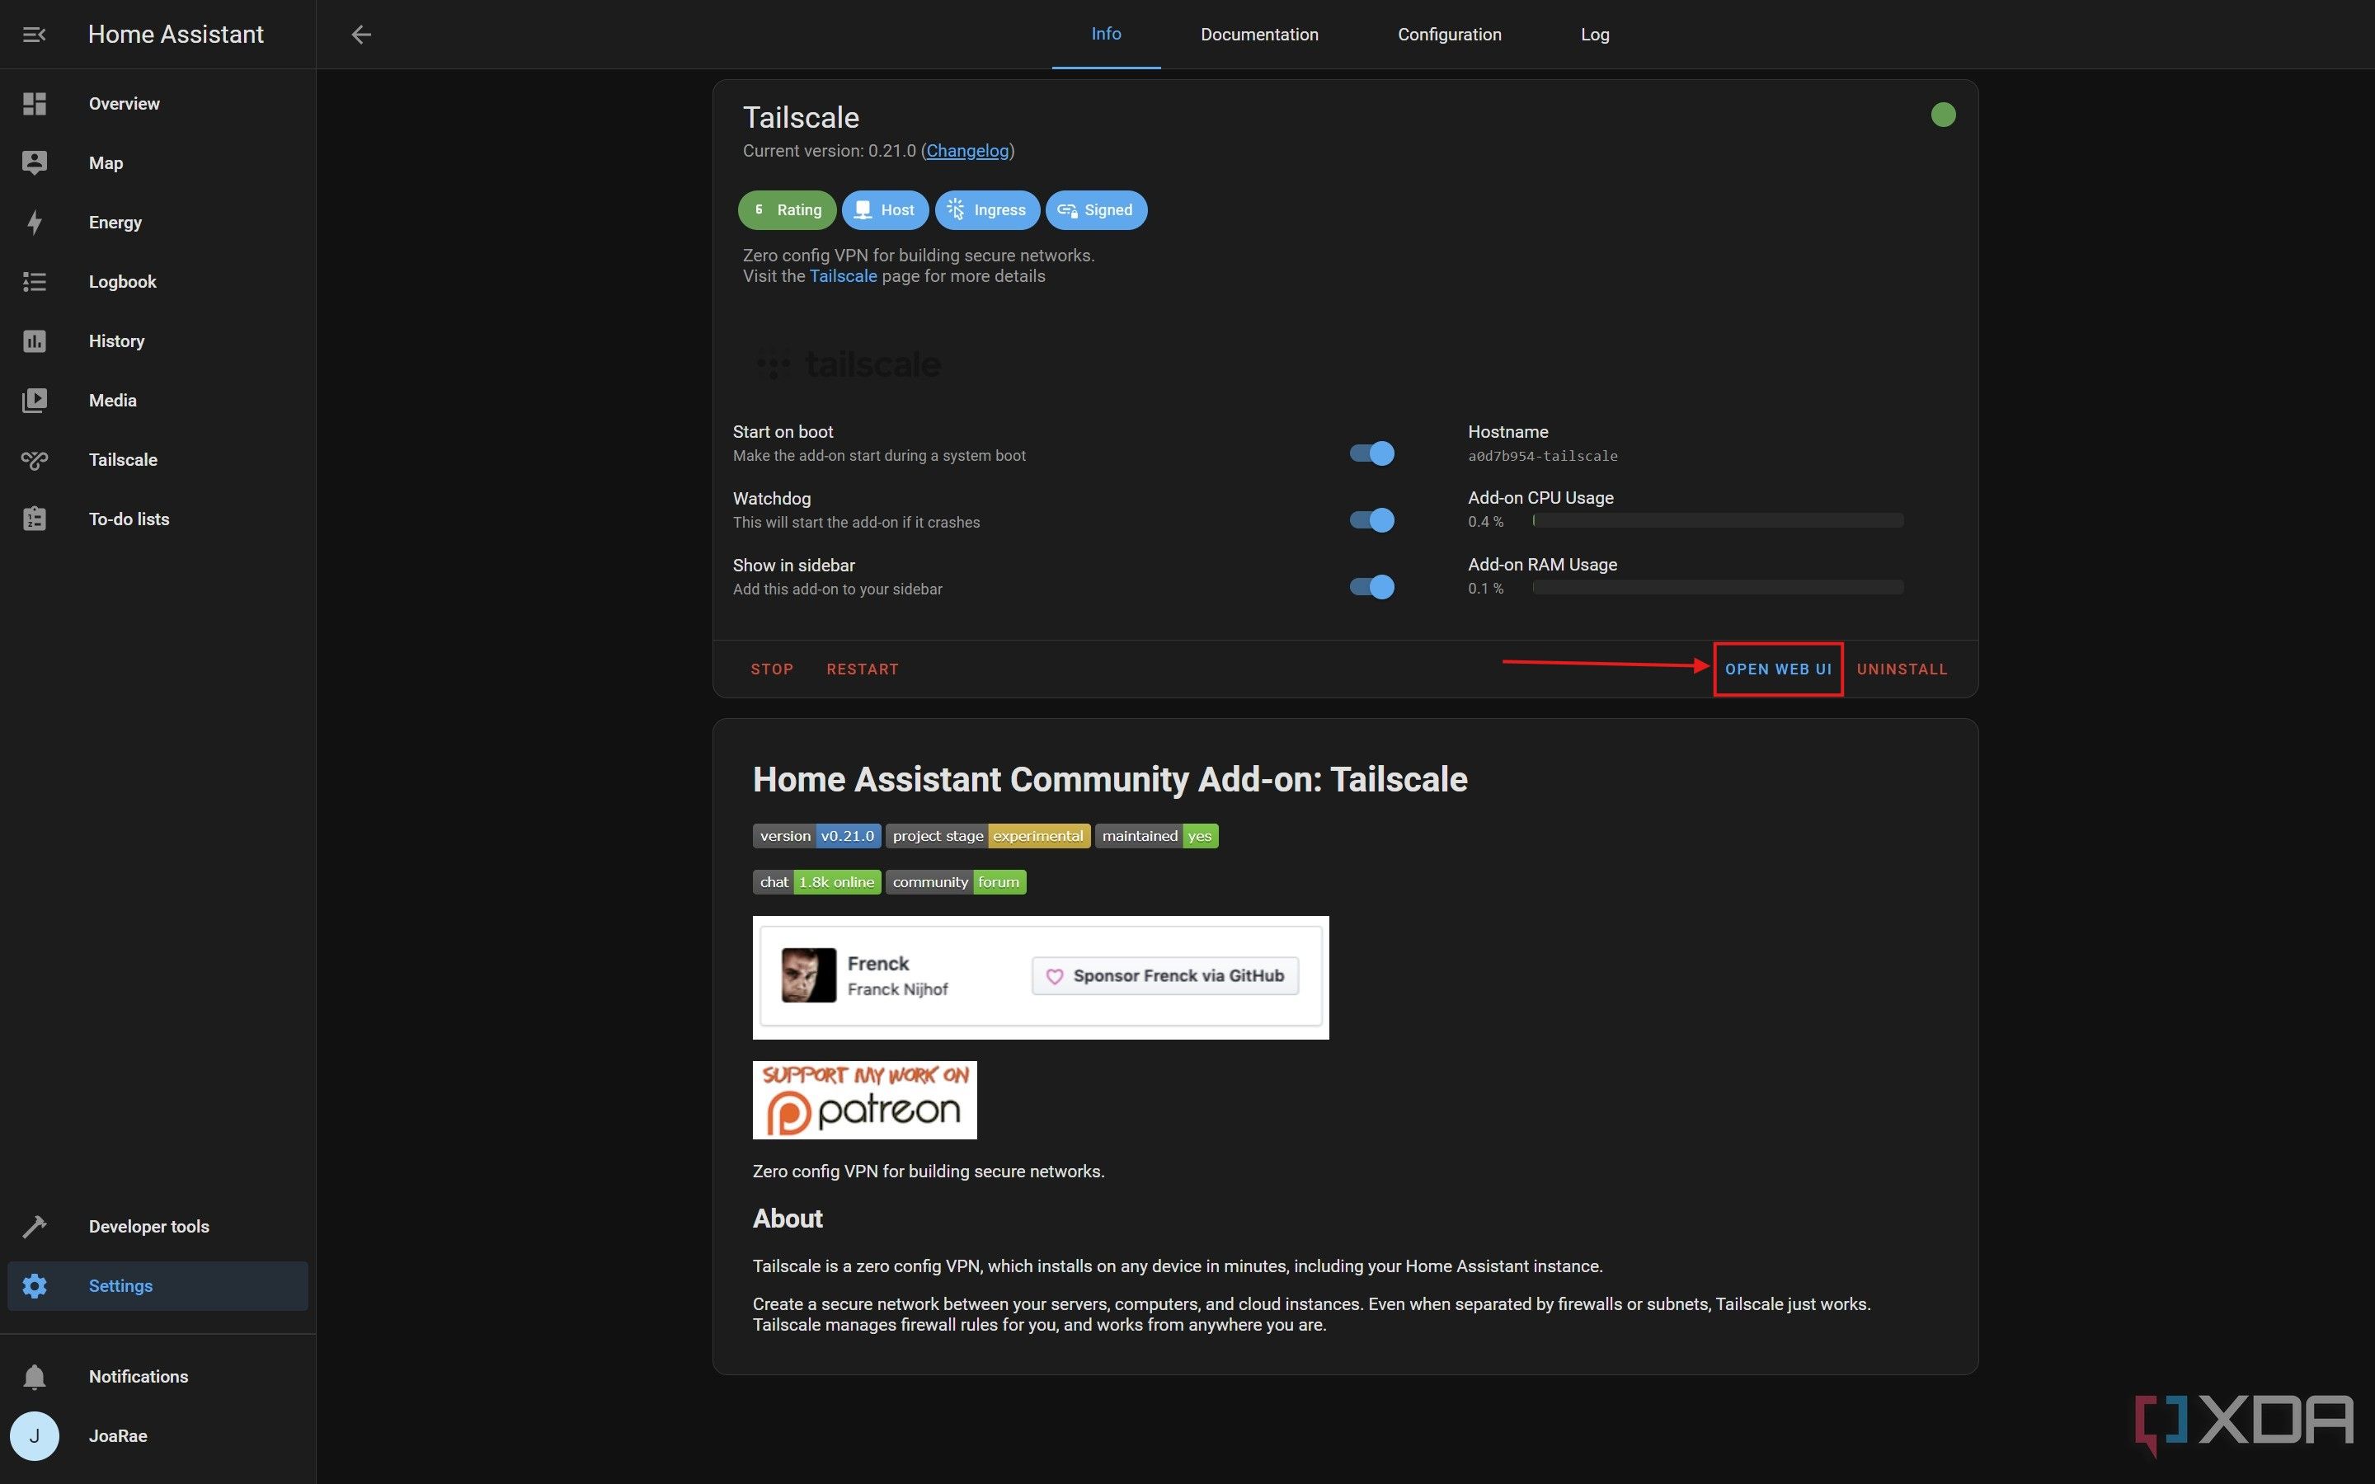The width and height of the screenshot is (2375, 1484).
Task: Click the Log tab
Action: coord(1593,34)
